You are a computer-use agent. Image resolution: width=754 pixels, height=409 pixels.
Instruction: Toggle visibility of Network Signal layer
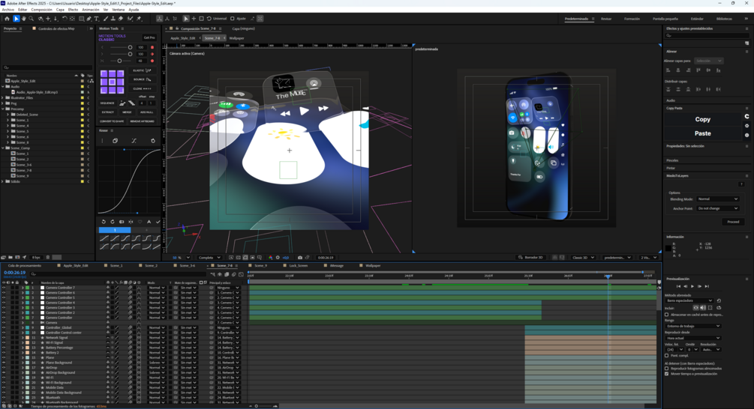coord(4,338)
